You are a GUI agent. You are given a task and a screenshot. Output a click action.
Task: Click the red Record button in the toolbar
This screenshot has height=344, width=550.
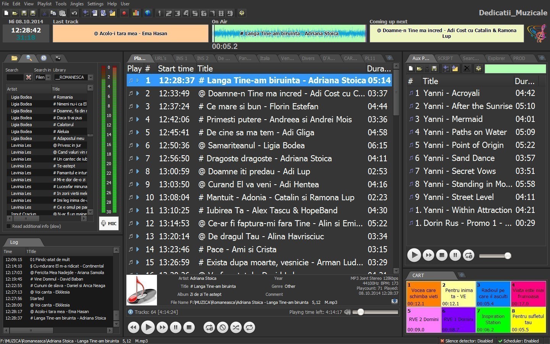pyautogui.click(x=124, y=13)
